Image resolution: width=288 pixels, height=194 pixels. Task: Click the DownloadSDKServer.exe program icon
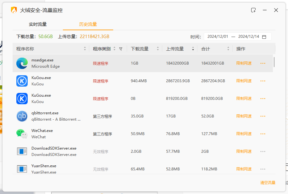pyautogui.click(x=22, y=151)
